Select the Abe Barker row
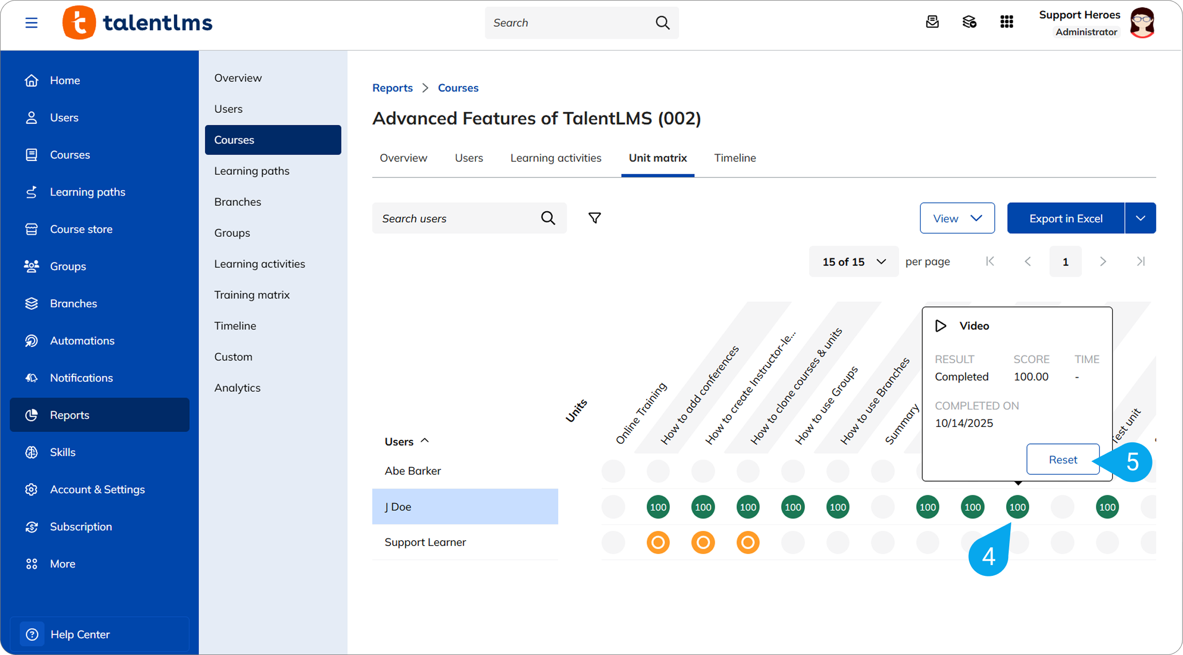 [465, 471]
